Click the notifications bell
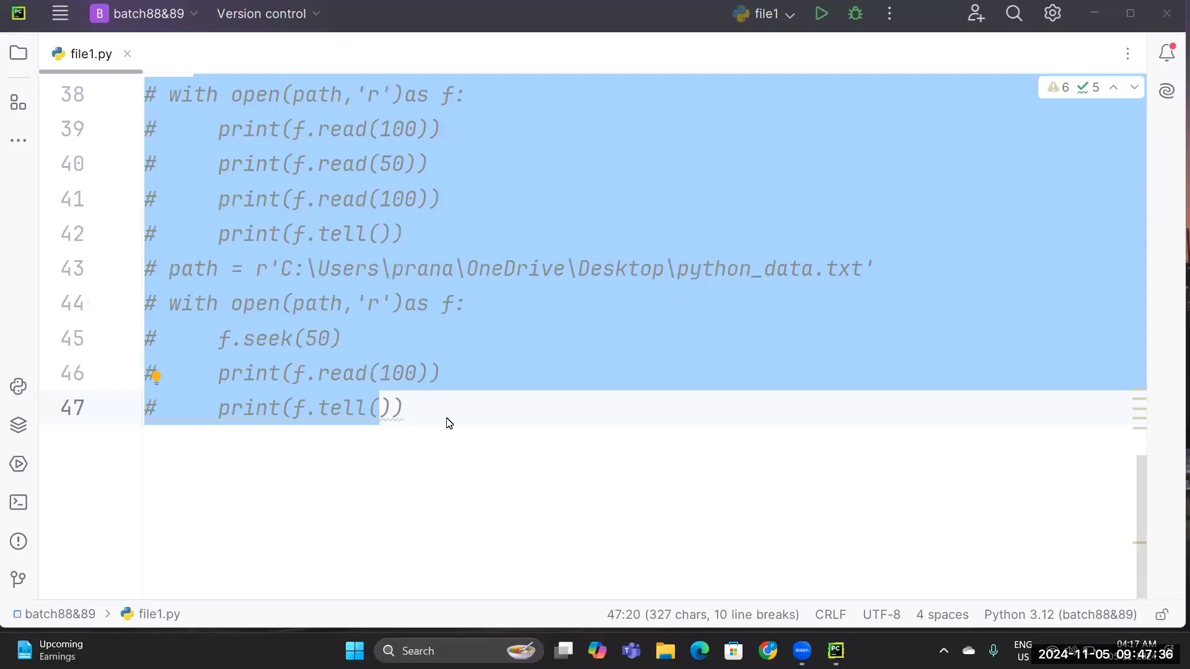 coord(1168,53)
